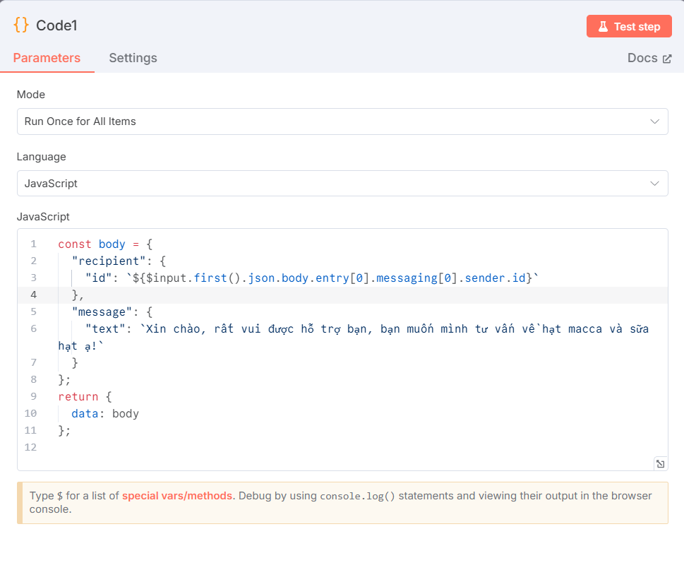This screenshot has width=684, height=582.
Task: Click the JavaScript label above the code editor
Action: point(43,217)
